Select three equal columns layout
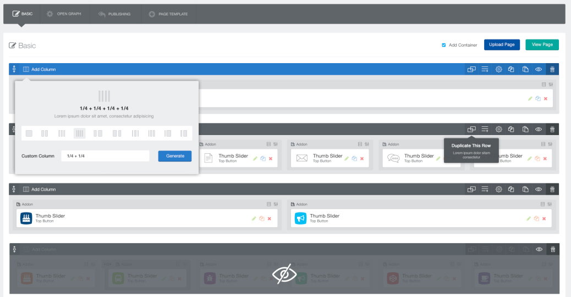The width and height of the screenshot is (571, 297). (x=62, y=133)
